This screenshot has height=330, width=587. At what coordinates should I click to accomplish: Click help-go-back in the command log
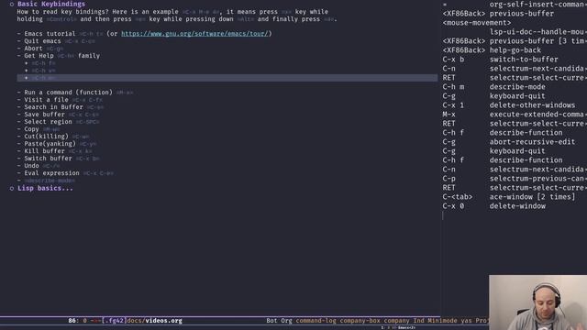(515, 50)
